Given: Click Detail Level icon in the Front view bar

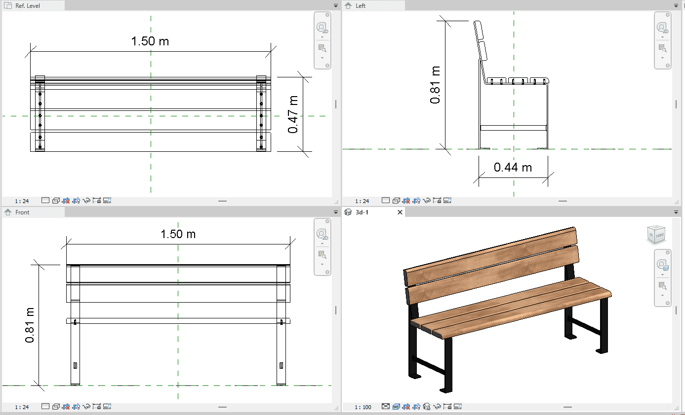Looking at the screenshot, I should pos(45,407).
